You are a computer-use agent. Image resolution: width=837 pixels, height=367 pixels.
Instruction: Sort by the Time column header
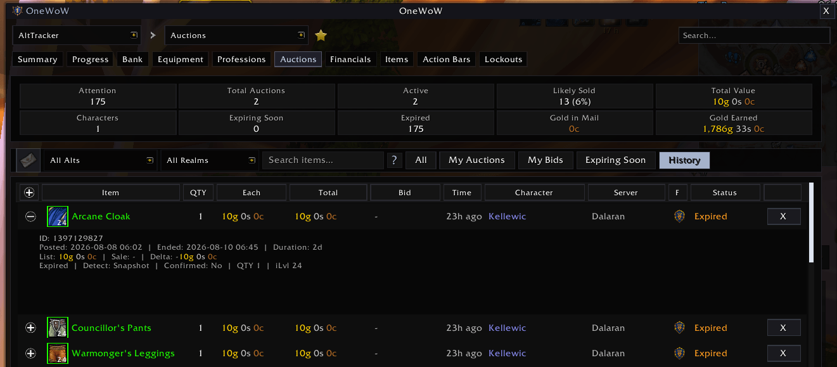pos(462,193)
